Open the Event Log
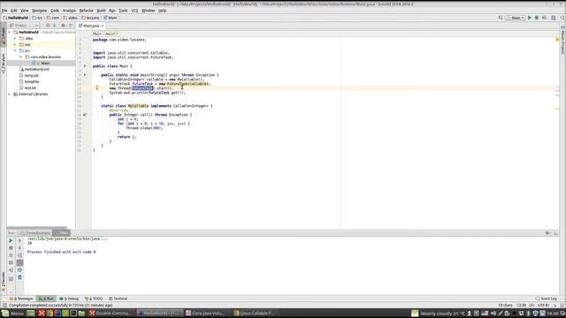Viewport: 566px width, 318px height. pos(547,299)
